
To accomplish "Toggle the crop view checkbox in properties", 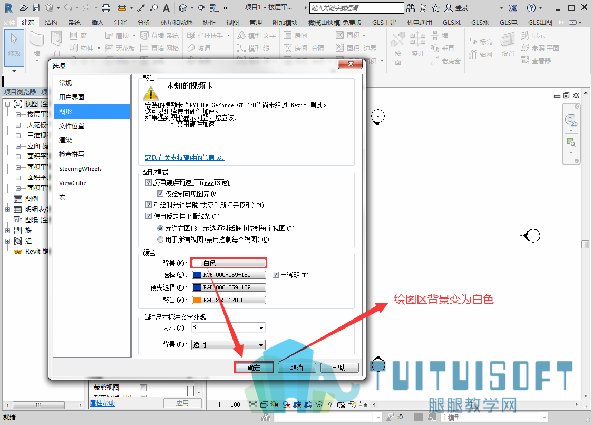I will click(143, 388).
